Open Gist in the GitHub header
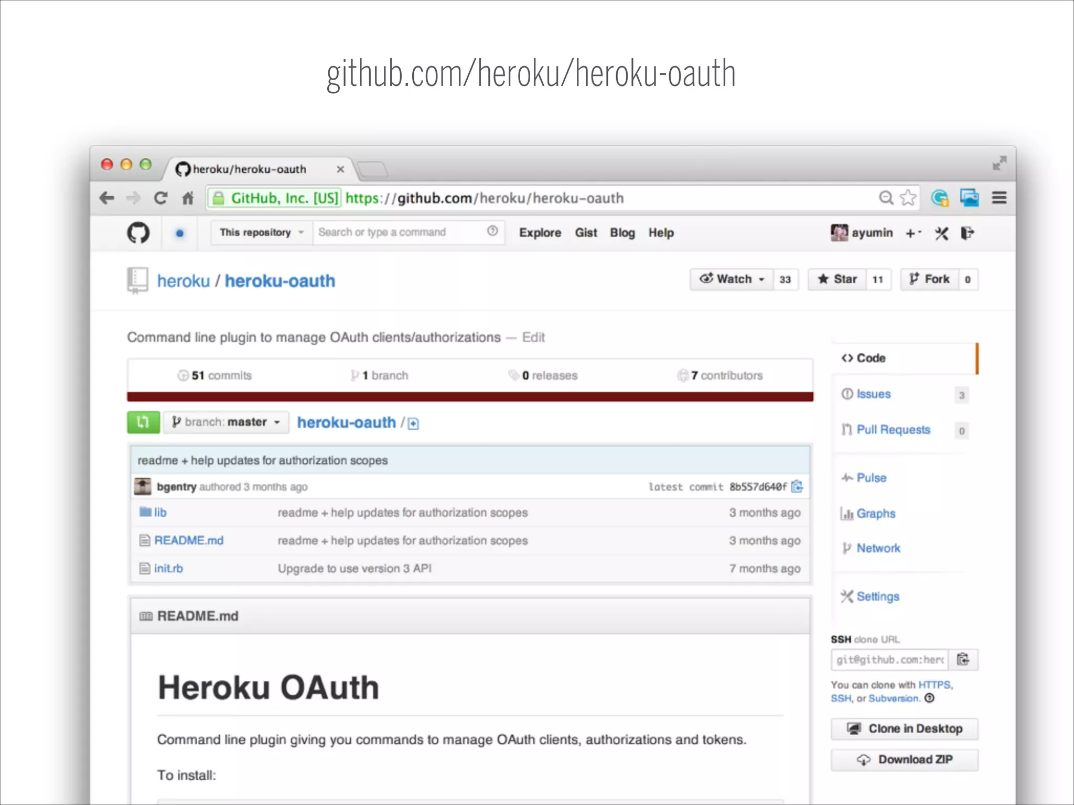 coord(586,233)
